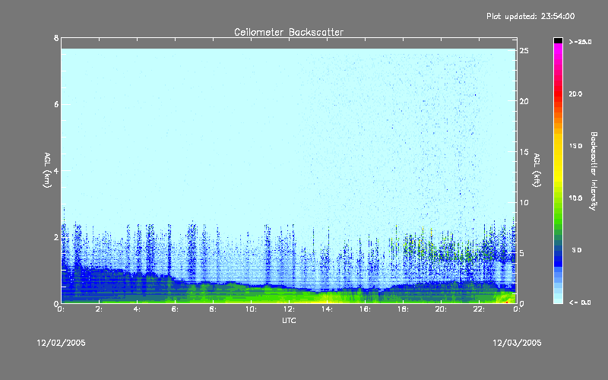Click the '15' kft right-axis tick
608x380 pixels.
pyautogui.click(x=524, y=152)
